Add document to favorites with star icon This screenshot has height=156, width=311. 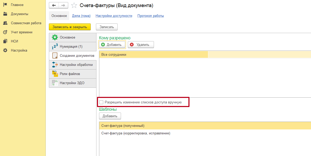coord(74,5)
